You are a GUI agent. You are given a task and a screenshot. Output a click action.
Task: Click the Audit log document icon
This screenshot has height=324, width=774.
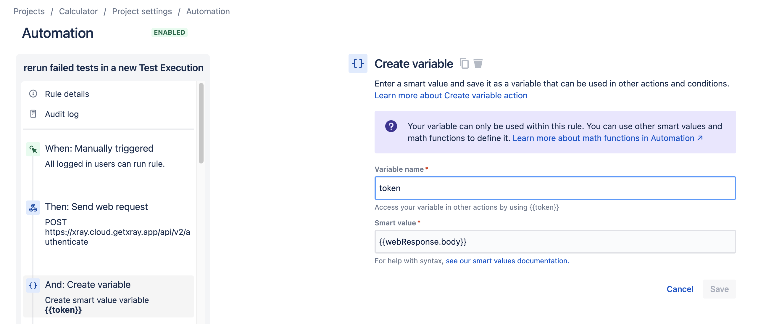[33, 114]
